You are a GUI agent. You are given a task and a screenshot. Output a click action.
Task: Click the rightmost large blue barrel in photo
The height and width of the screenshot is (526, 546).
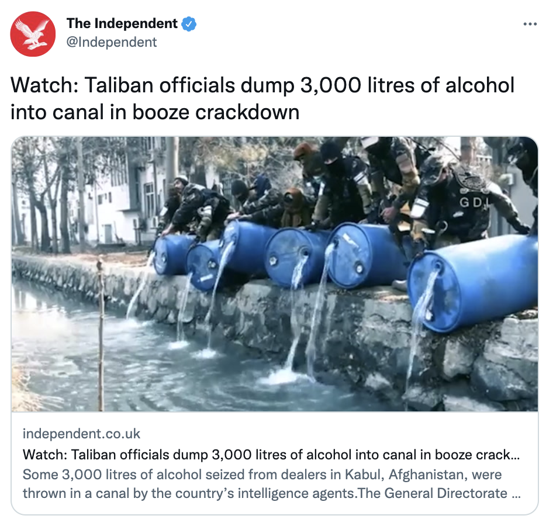pyautogui.click(x=473, y=283)
